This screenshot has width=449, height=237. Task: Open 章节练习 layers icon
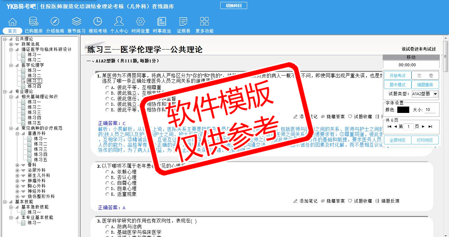[x=76, y=22]
